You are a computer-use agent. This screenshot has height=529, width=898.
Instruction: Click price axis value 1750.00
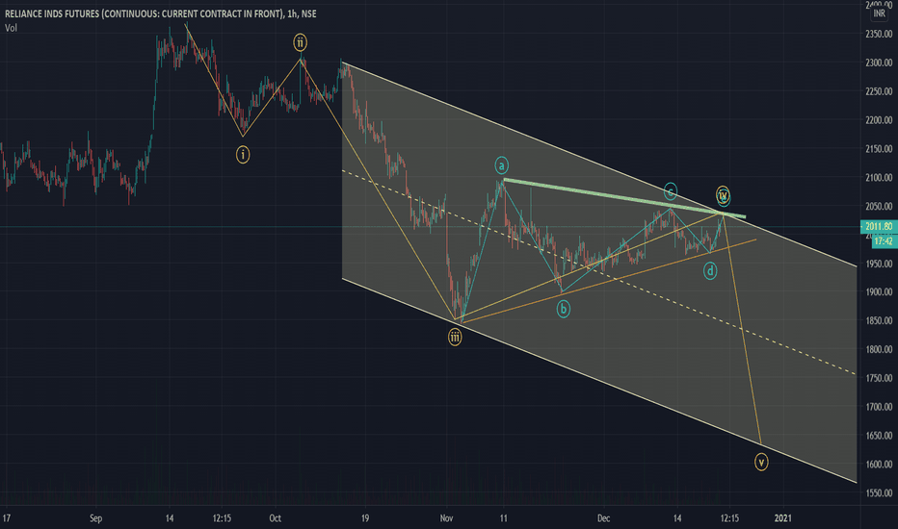879,378
